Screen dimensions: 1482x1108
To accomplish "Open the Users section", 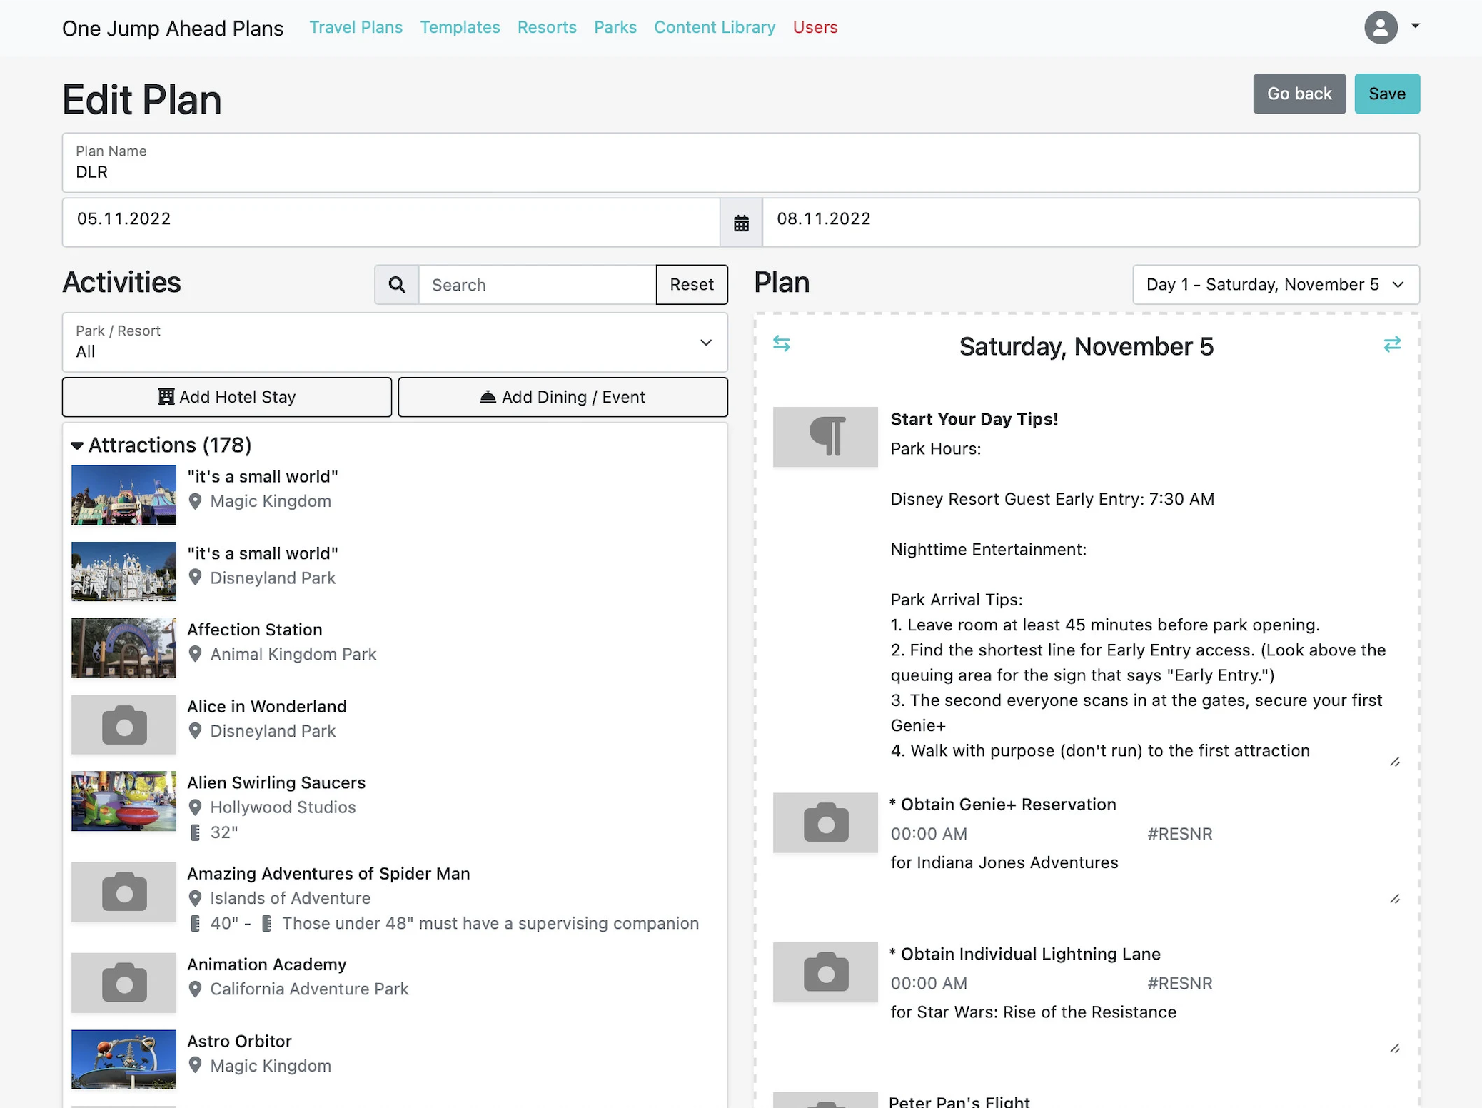I will pyautogui.click(x=815, y=27).
